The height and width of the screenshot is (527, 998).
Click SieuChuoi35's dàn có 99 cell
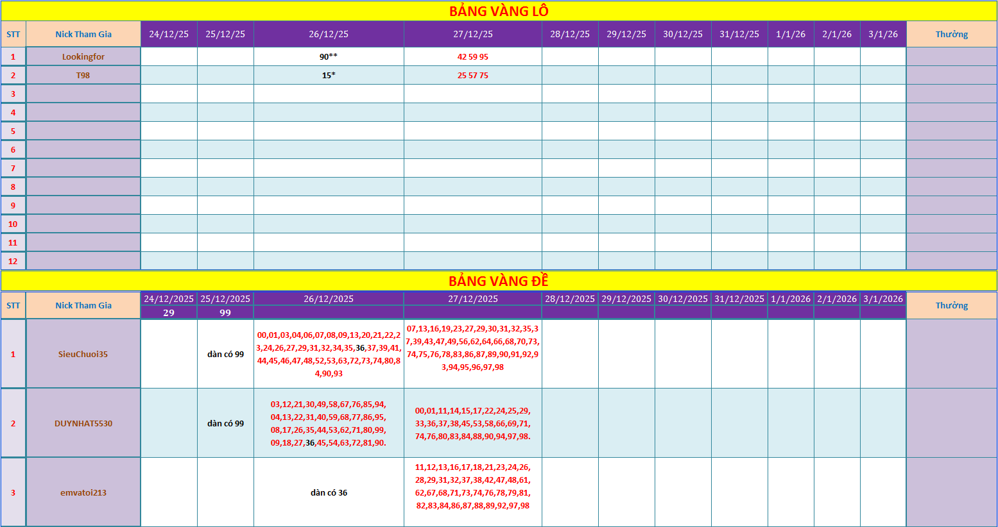(225, 354)
